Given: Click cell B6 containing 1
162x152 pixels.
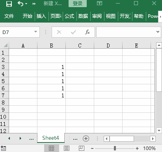Looking at the screenshot, I should click(x=51, y=88).
